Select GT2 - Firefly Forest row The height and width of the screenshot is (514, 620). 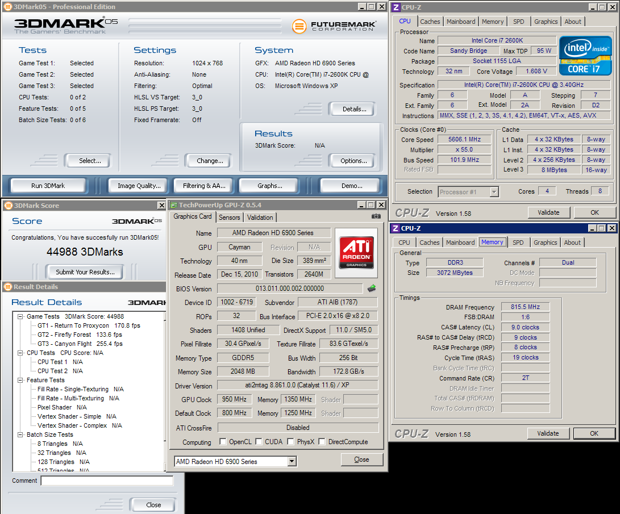click(80, 335)
